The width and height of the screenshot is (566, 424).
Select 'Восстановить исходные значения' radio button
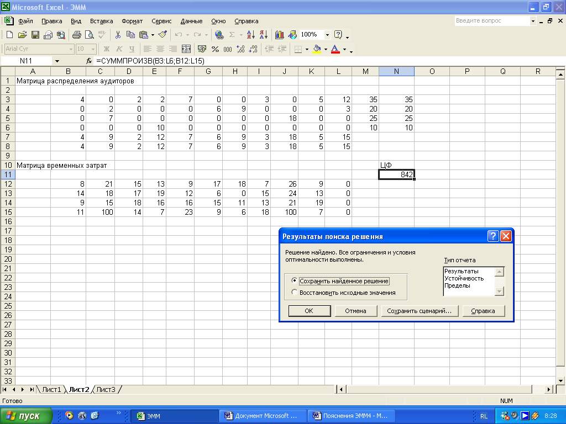(x=295, y=293)
